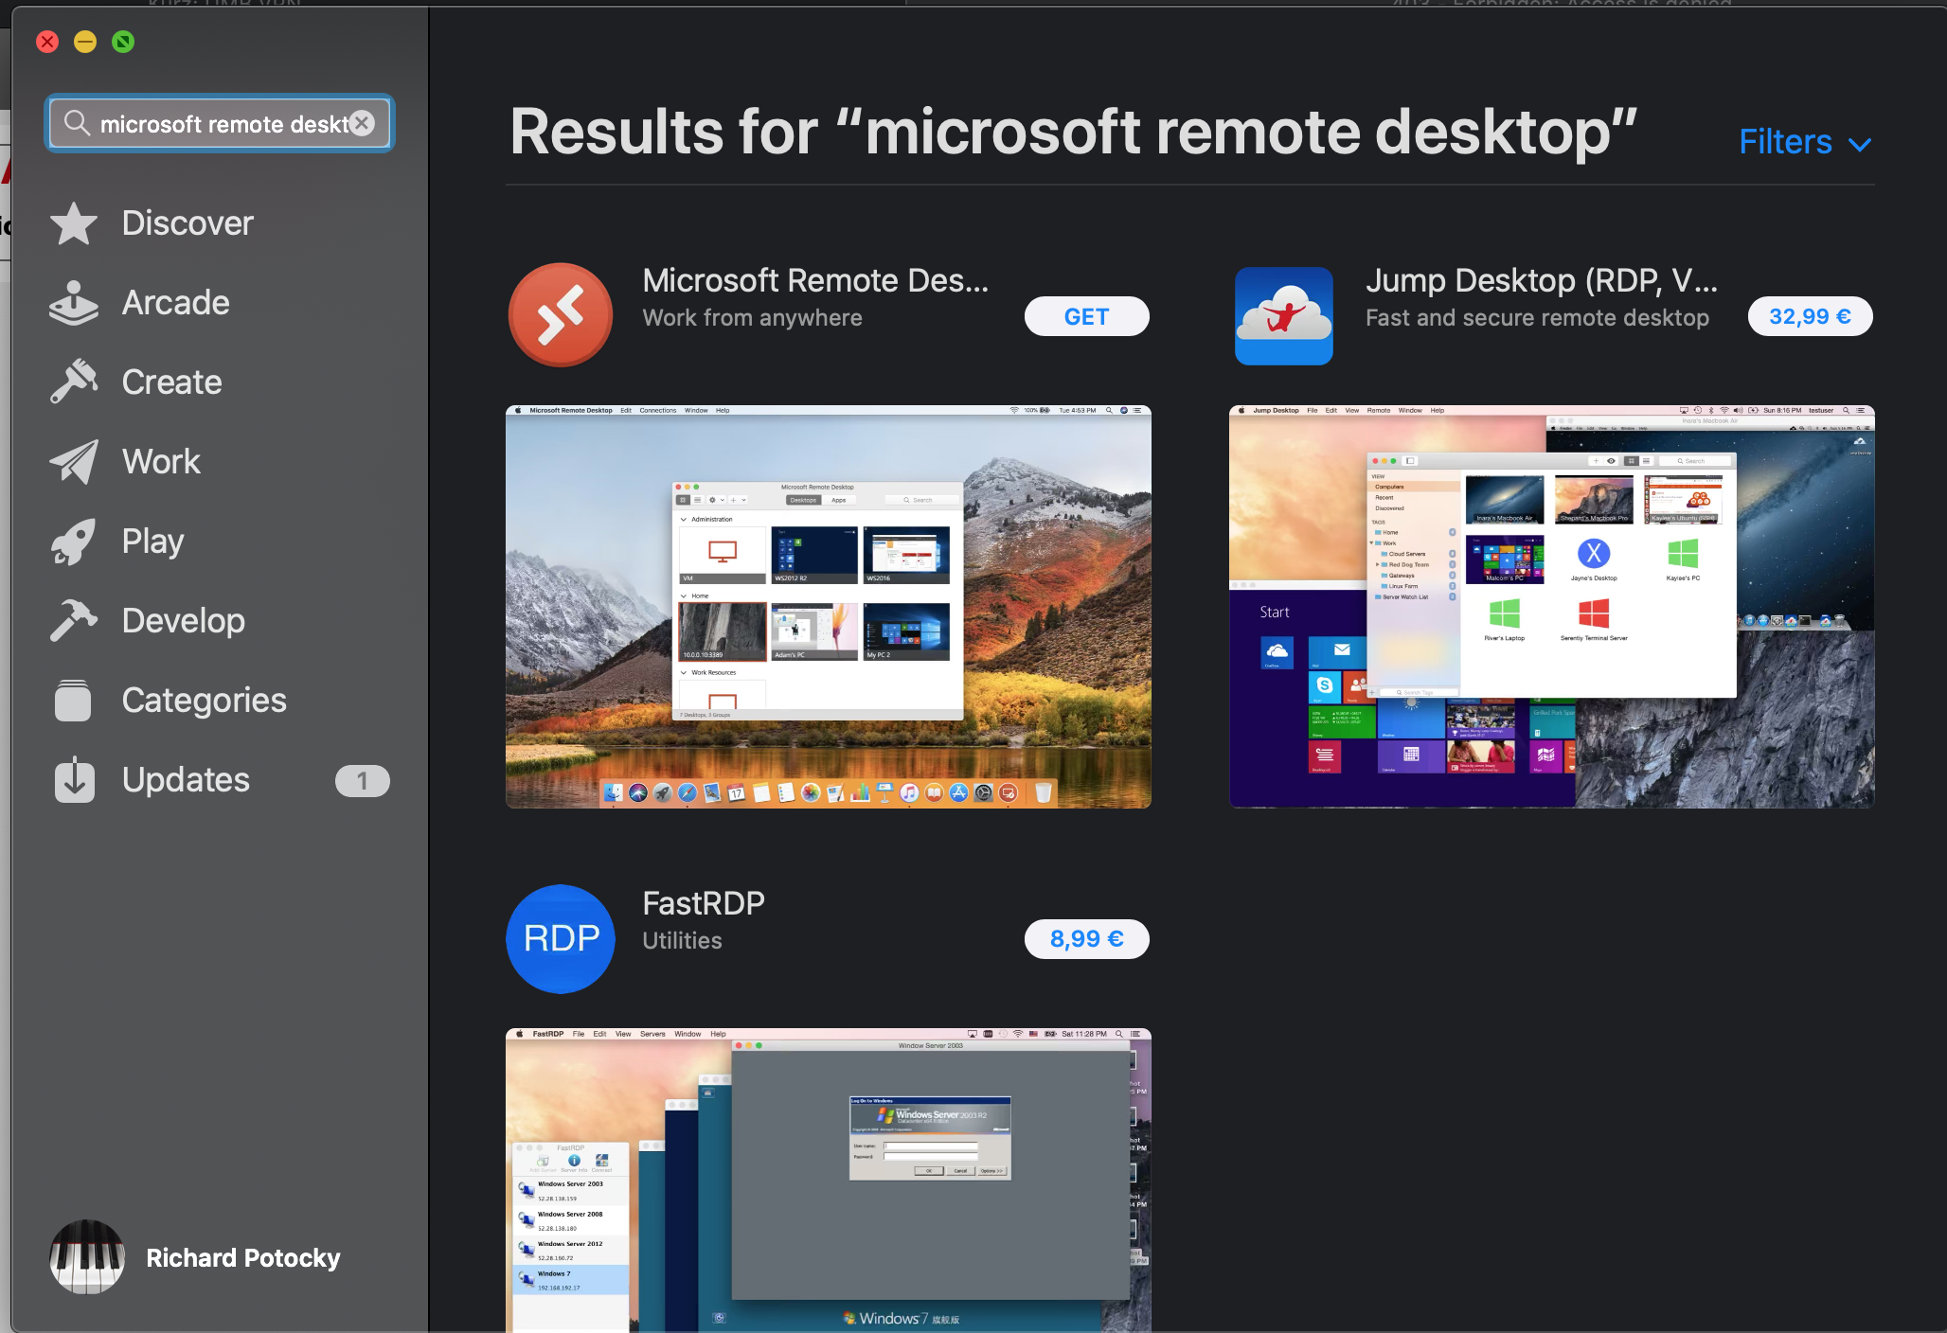
Task: Open Jump Desktop app icon
Action: (x=1284, y=315)
